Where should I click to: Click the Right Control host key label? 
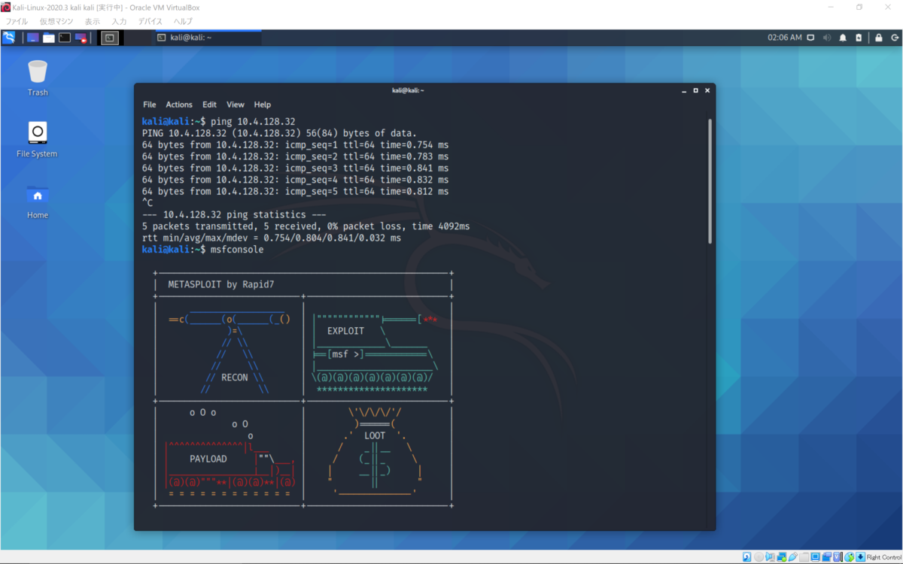(x=883, y=557)
